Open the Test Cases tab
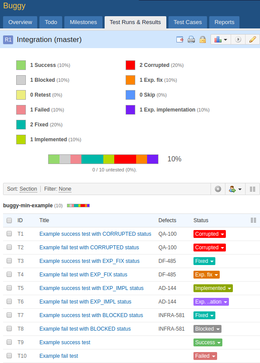Screen dimensions: 260x363 (188, 22)
